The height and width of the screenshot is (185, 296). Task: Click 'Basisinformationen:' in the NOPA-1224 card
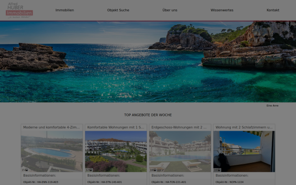click(232, 176)
